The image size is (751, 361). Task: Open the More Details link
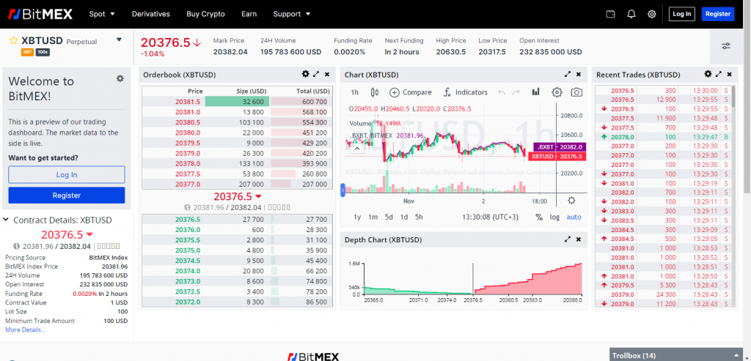[x=26, y=330]
